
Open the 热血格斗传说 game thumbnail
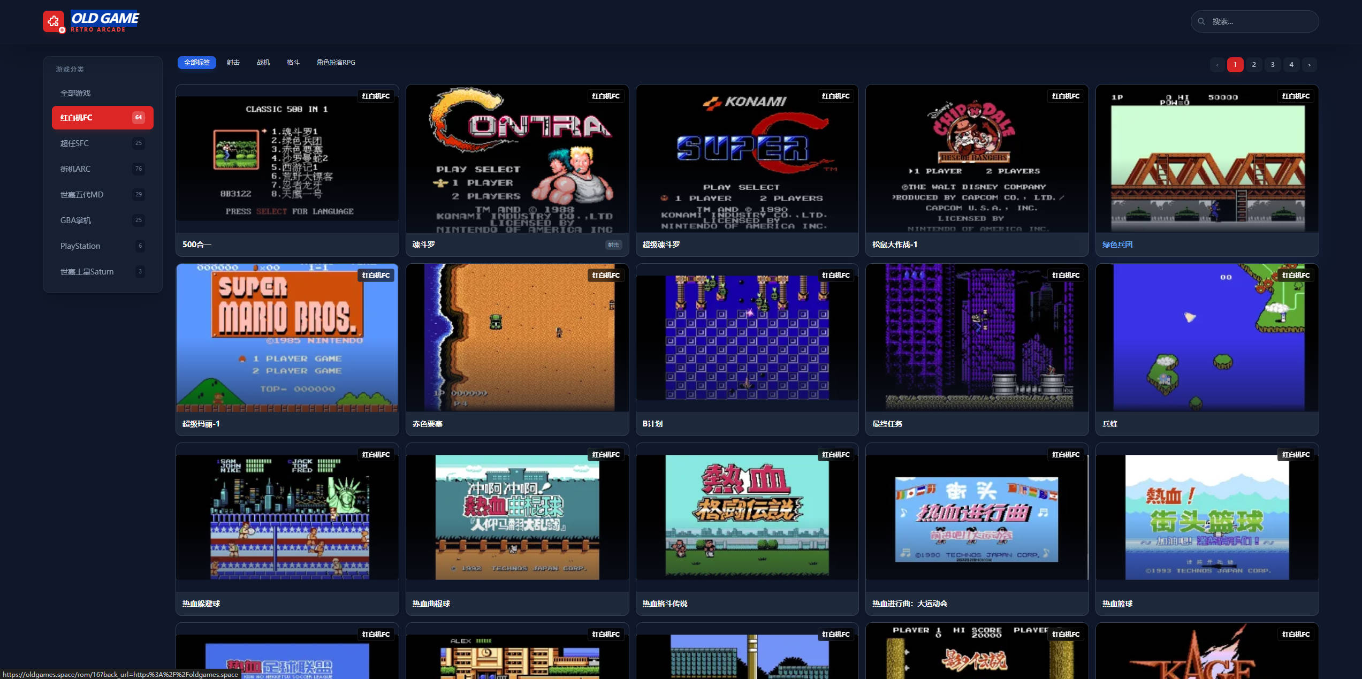point(747,517)
